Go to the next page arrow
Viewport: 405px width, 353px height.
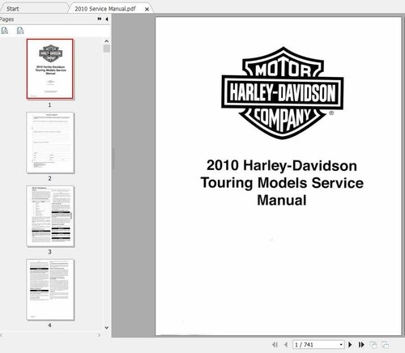pyautogui.click(x=350, y=345)
